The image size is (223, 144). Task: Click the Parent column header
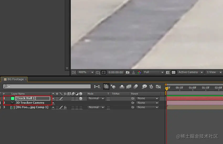[135, 94]
